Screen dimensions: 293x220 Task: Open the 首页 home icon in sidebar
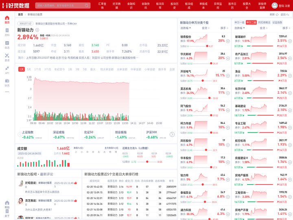[x=7, y=18]
